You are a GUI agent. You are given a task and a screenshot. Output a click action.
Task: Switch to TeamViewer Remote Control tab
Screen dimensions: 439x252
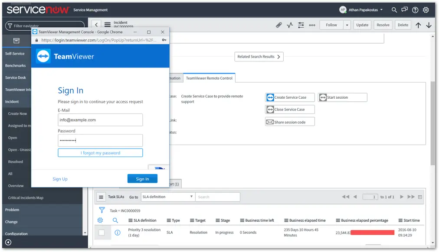pyautogui.click(x=209, y=78)
